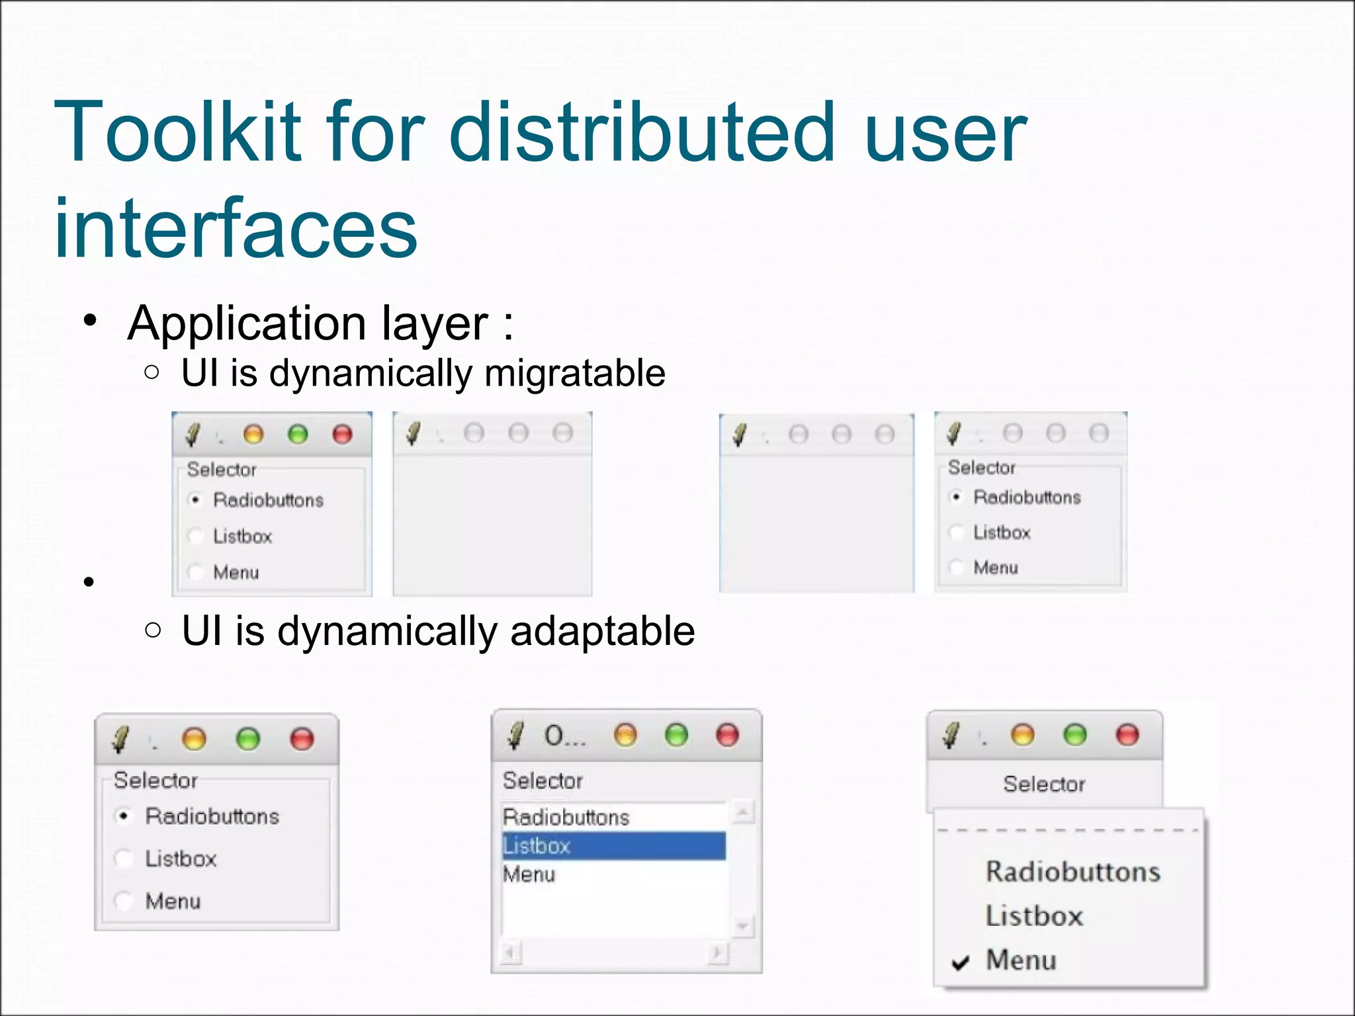Click the green zoom button in the O... listbox window

(x=676, y=735)
